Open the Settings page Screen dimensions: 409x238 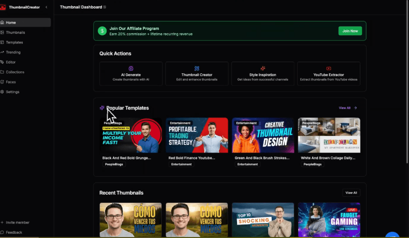(x=13, y=92)
